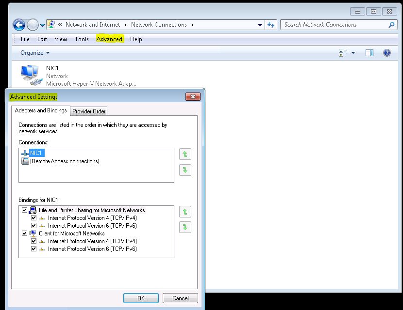Open the Advanced menu
This screenshot has height=310, width=403.
pos(109,39)
